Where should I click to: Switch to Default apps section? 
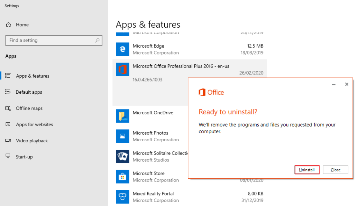pos(28,92)
